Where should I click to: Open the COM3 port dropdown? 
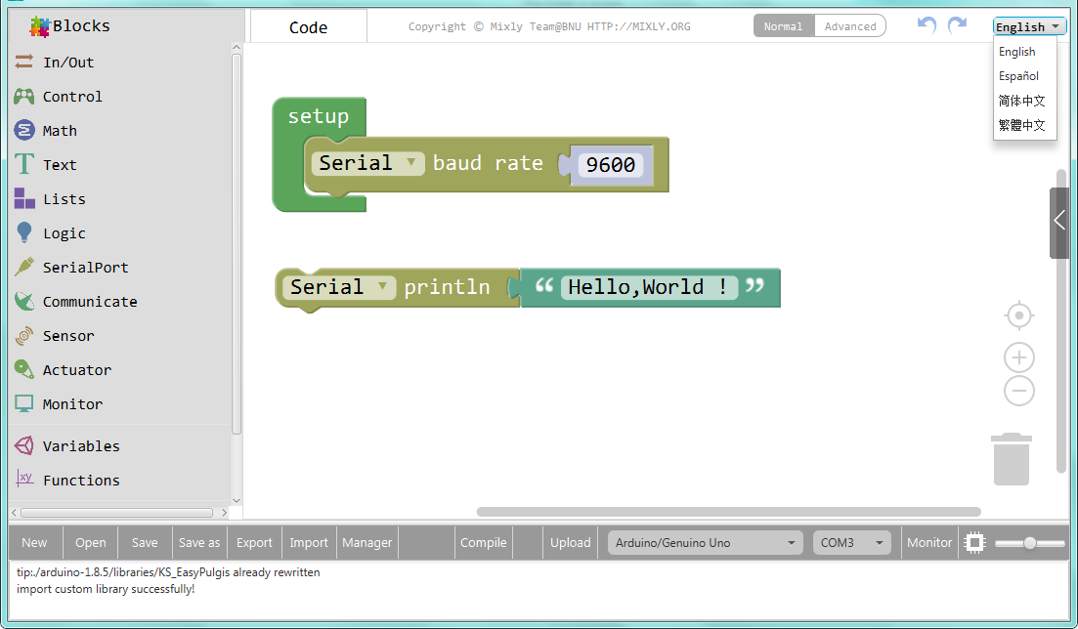[x=851, y=543]
